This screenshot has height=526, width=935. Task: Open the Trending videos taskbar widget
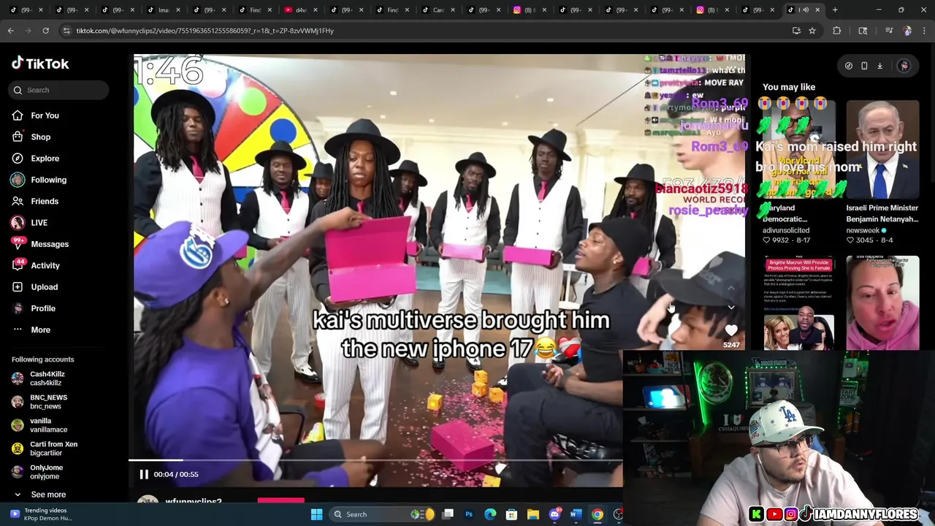[x=41, y=514]
